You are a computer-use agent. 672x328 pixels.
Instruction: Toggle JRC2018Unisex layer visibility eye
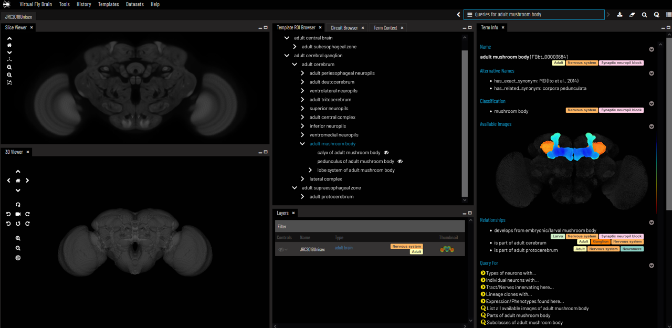281,250
